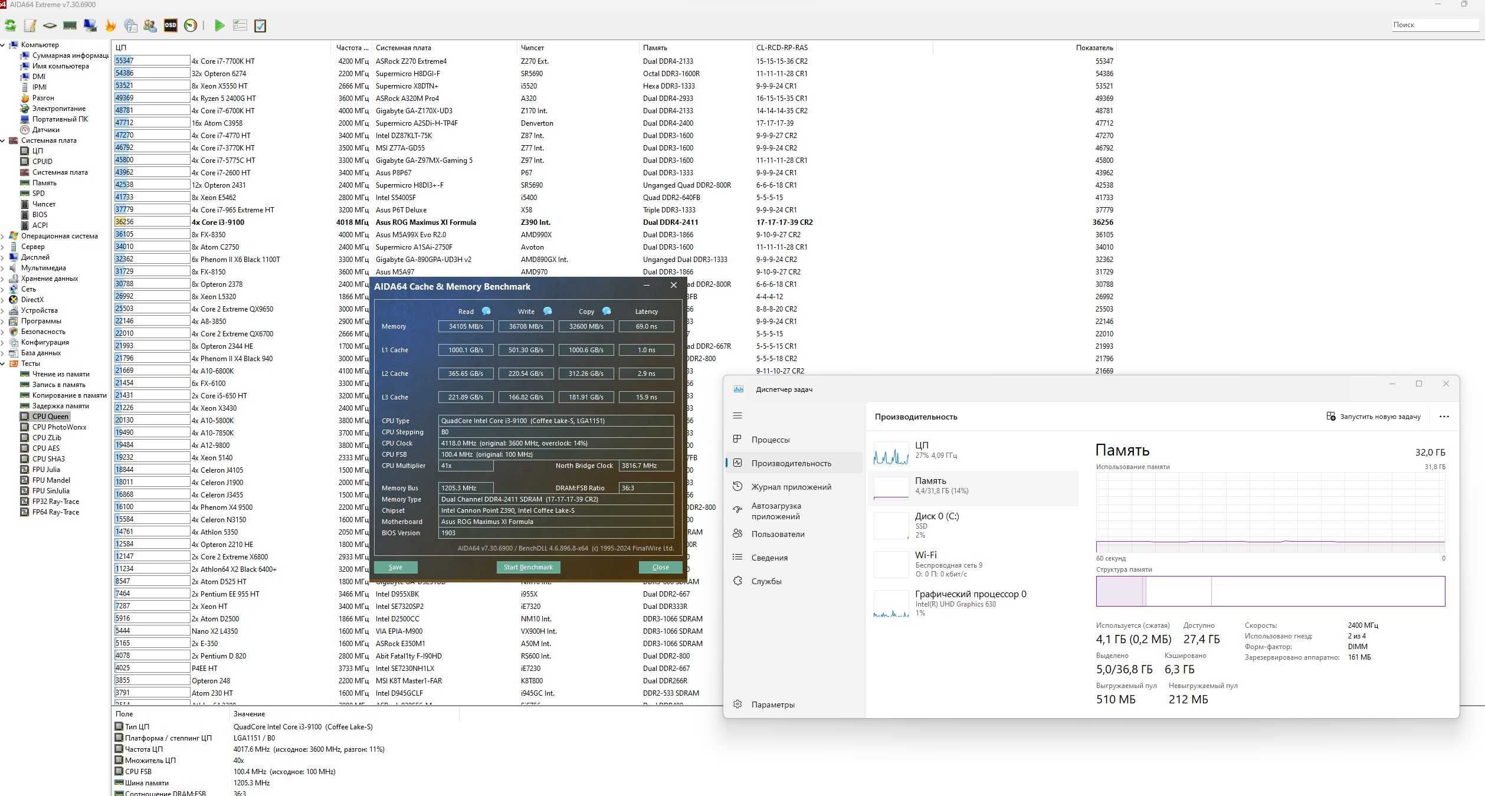Collapse the Компьютер tree node

pyautogui.click(x=3, y=45)
